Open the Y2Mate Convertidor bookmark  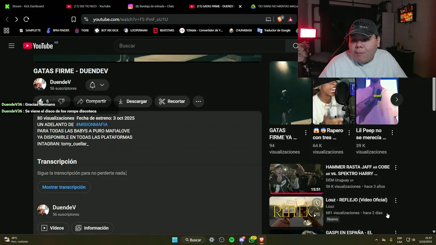point(201,30)
